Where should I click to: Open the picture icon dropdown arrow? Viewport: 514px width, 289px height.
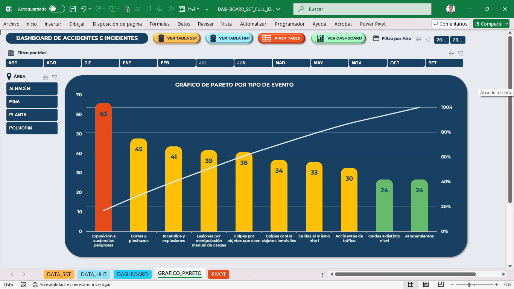(198, 9)
